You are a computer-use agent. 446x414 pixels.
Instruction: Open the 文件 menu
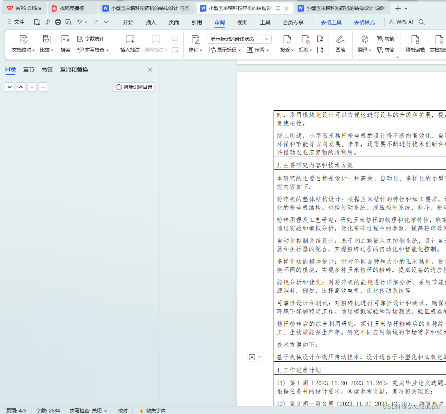[x=16, y=22]
